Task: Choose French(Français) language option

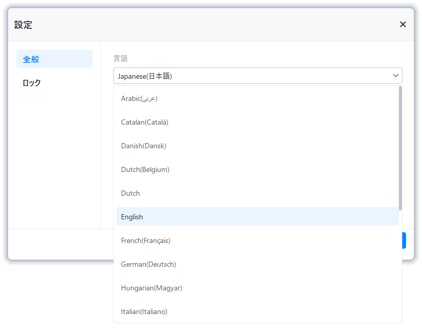Action: pyautogui.click(x=257, y=240)
